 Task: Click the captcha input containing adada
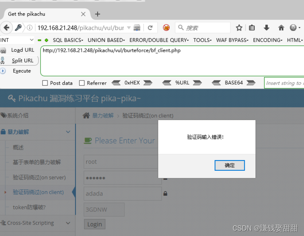[x=123, y=194]
